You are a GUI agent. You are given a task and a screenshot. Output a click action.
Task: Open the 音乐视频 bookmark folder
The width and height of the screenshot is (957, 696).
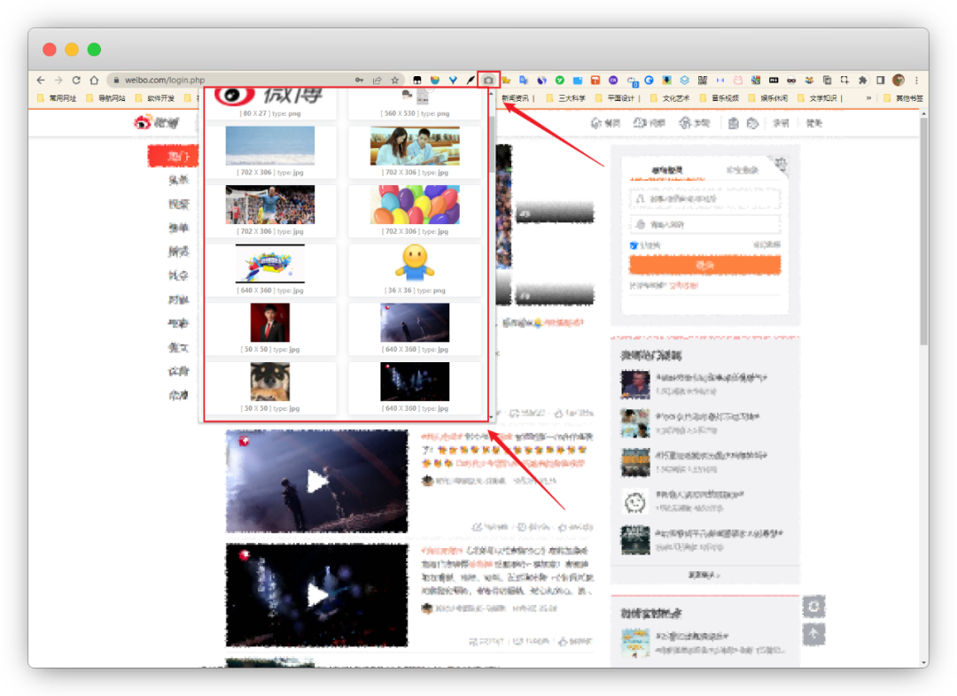pos(719,97)
